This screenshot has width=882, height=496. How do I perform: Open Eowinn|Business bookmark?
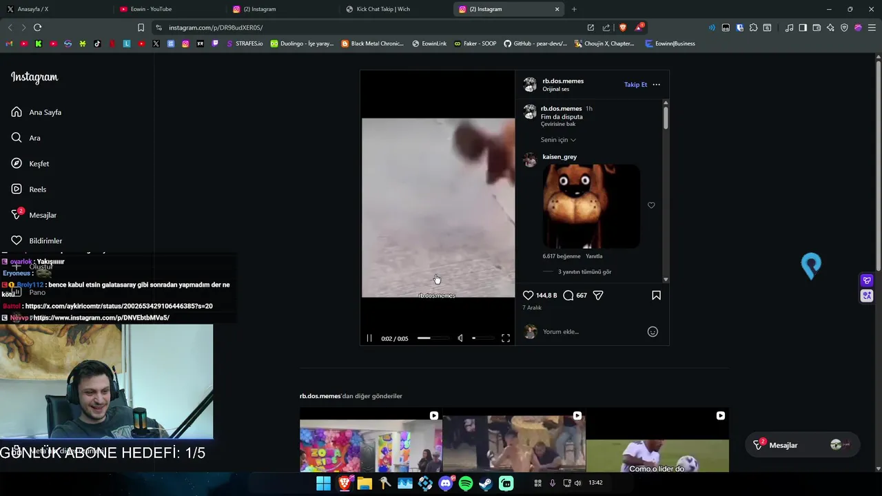(x=670, y=43)
